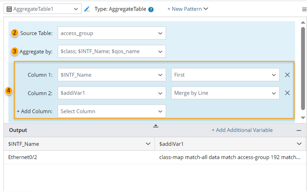Click the blue help question mark icon
This screenshot has width=307, height=192.
pos(151,9)
